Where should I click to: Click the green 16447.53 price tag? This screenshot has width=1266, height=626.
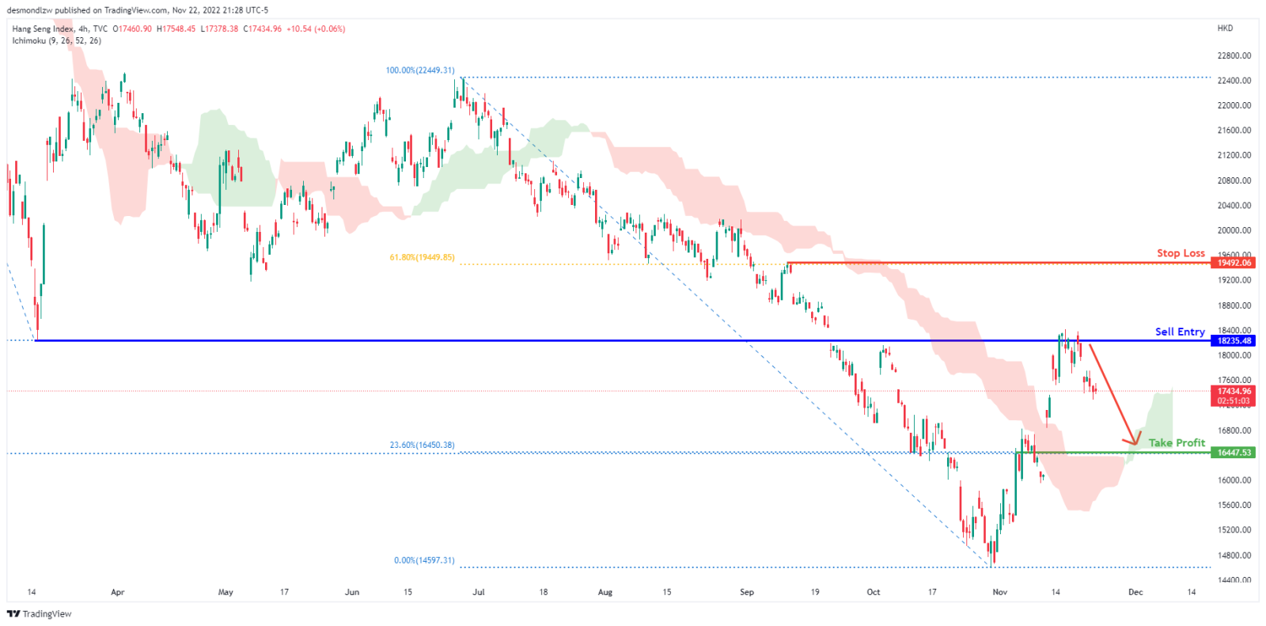point(1234,453)
